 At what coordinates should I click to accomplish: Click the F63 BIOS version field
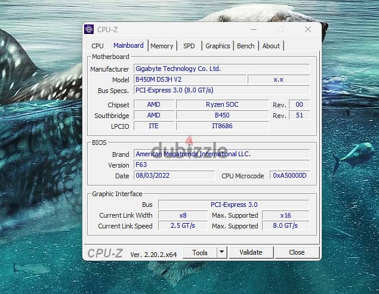pos(221,165)
